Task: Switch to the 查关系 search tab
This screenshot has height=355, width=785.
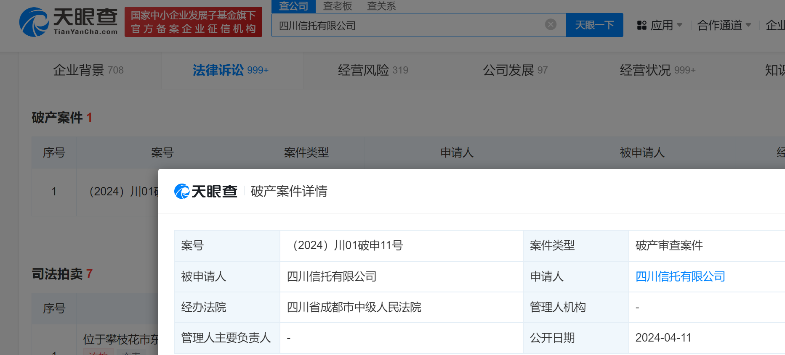Action: 381,6
